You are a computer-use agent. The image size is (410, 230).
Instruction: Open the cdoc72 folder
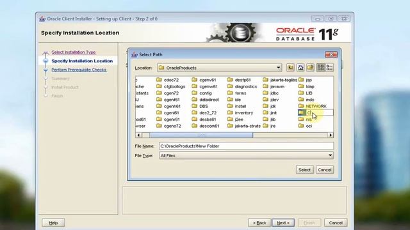(168, 80)
